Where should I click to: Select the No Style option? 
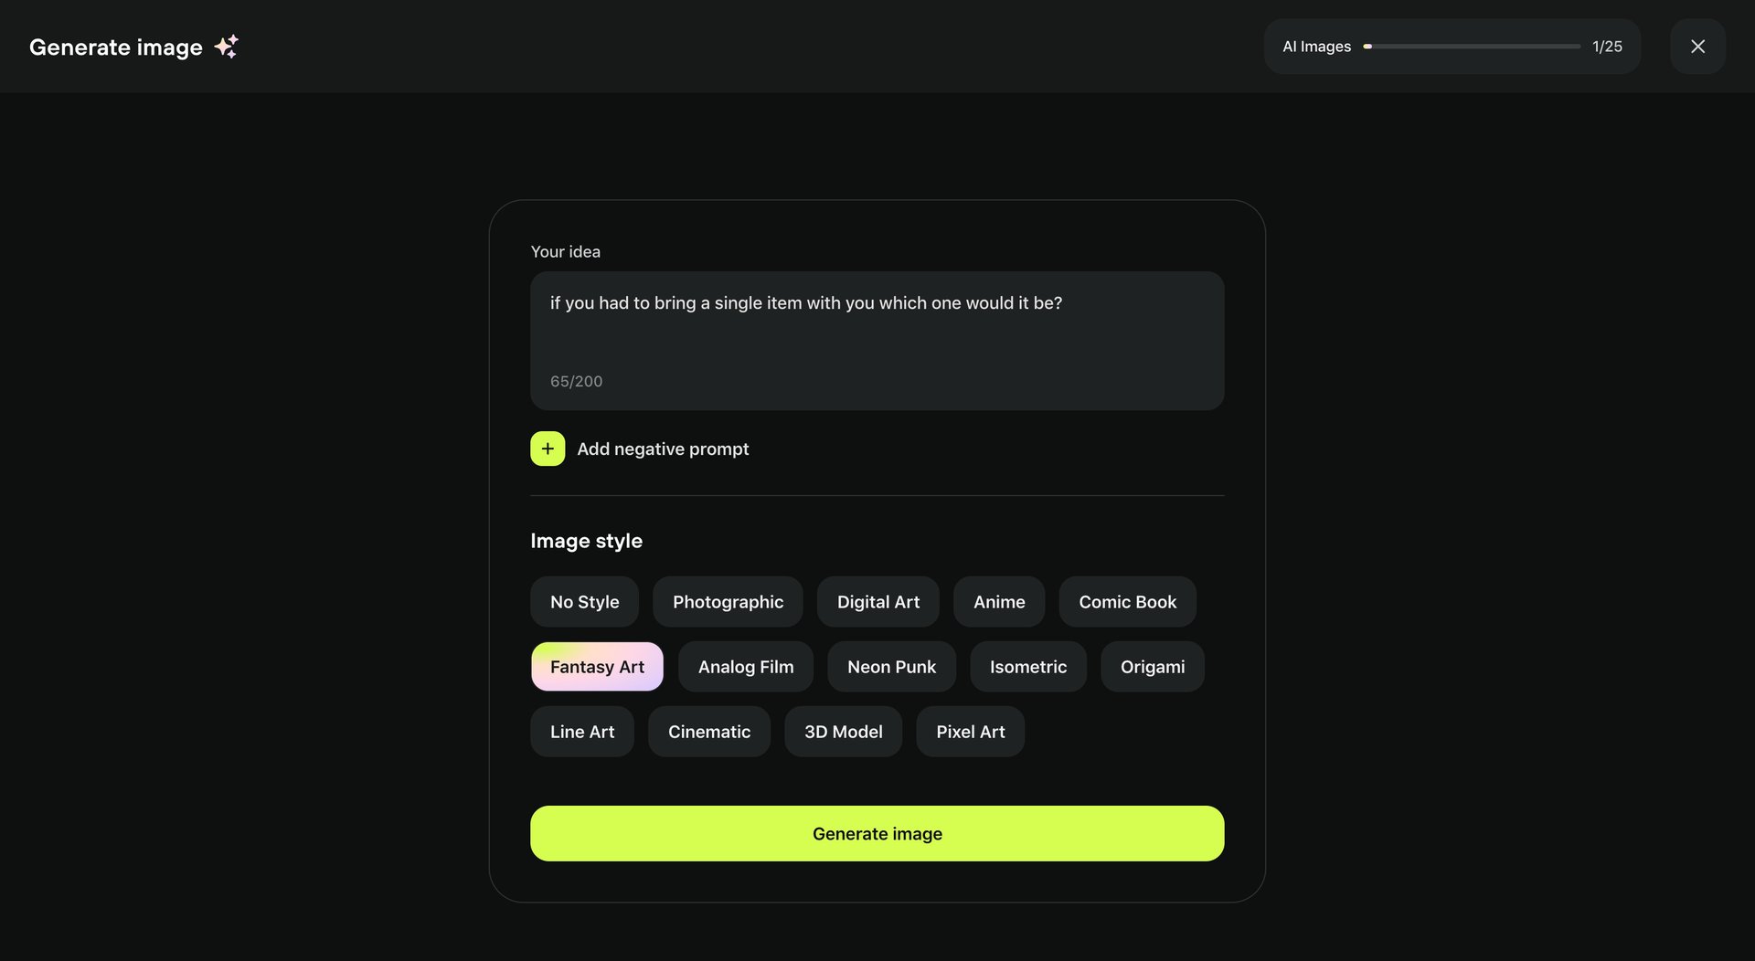[x=584, y=601]
